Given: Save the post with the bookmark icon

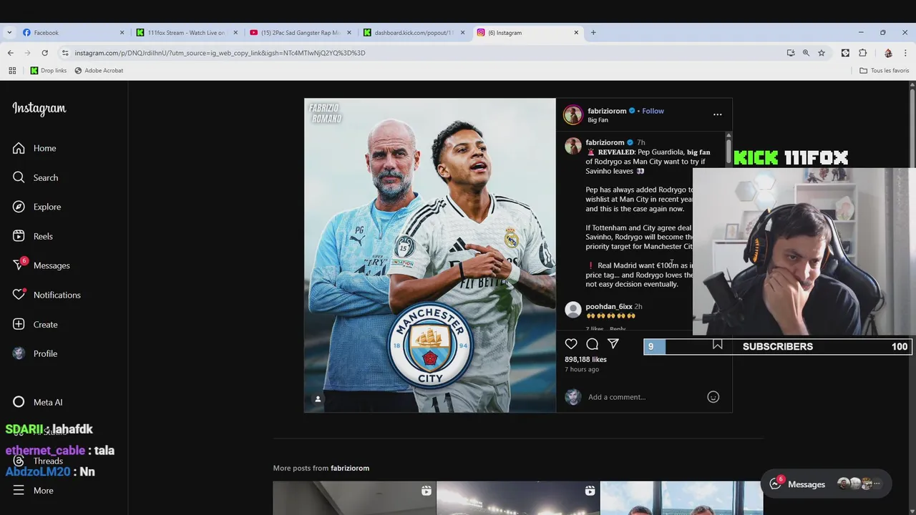Looking at the screenshot, I should coord(717,345).
